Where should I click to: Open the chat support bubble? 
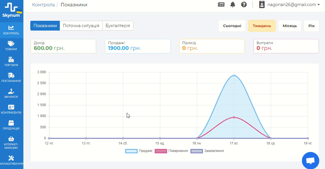point(310,161)
